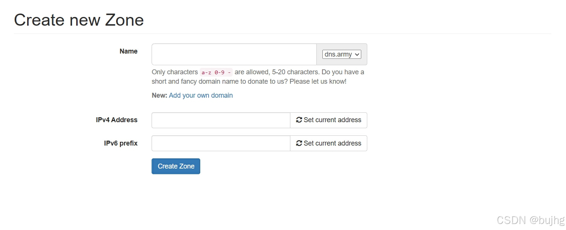Screen dimensions: 566x230
Task: Click the IPv6 prefix label
Action: tap(121, 143)
